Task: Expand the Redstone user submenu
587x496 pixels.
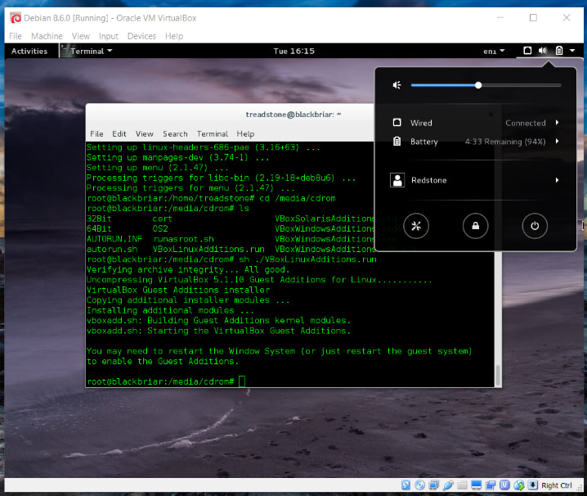Action: [x=475, y=180]
